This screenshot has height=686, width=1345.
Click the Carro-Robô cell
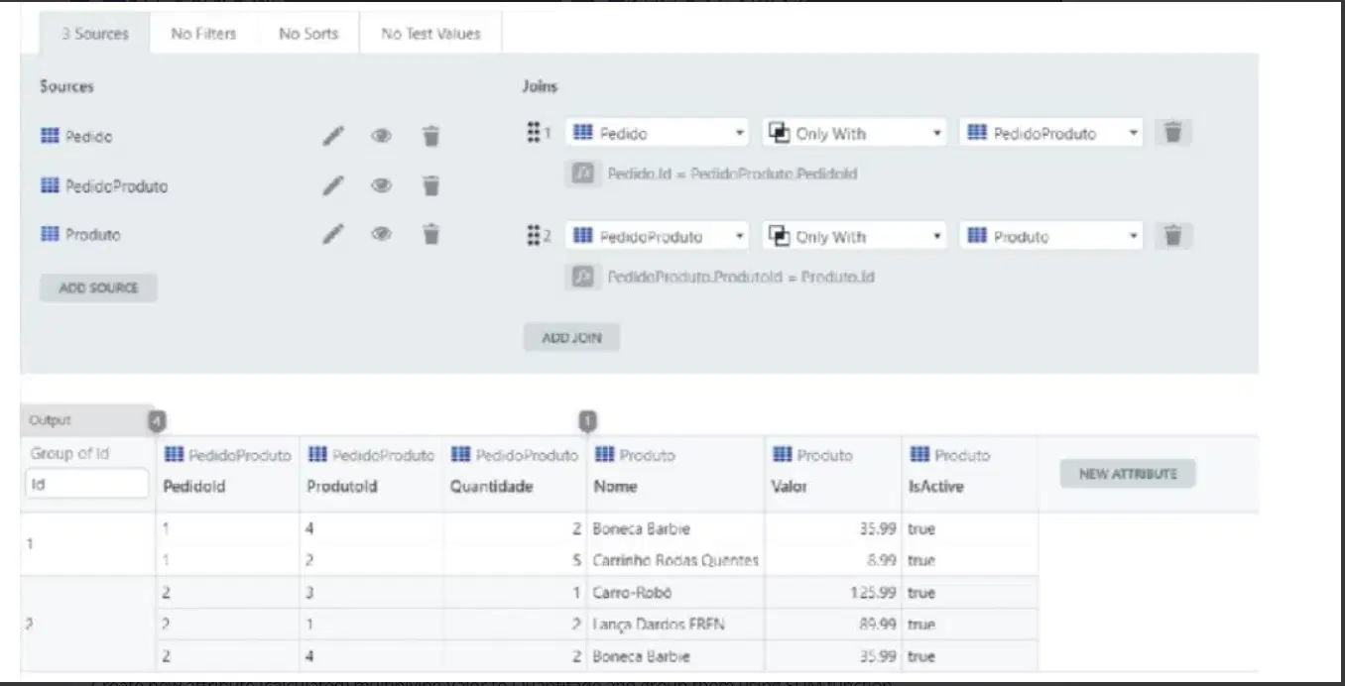click(x=675, y=593)
